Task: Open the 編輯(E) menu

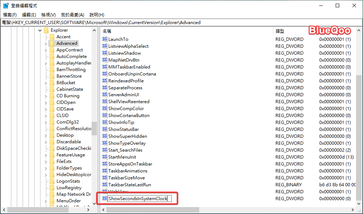Action: [29, 15]
